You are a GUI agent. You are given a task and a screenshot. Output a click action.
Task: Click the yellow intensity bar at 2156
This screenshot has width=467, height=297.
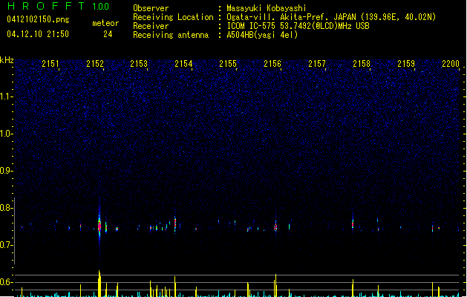click(275, 285)
